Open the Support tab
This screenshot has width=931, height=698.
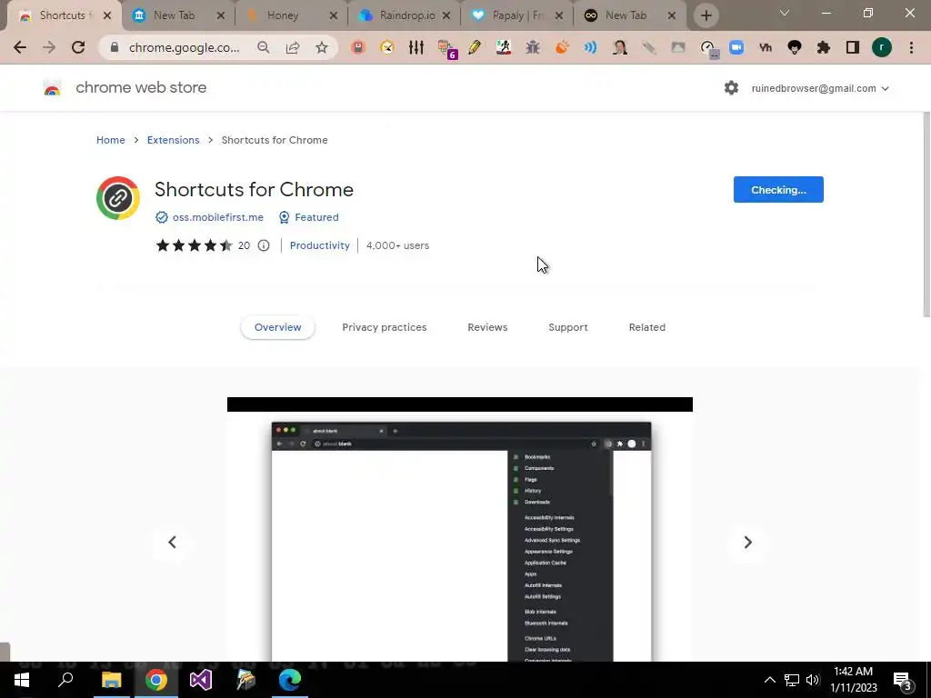(x=568, y=327)
